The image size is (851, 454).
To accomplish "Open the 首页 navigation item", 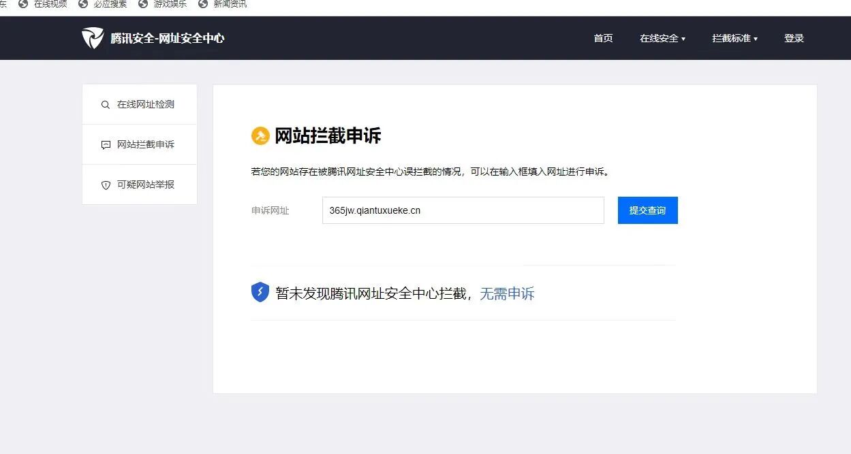I will coord(603,39).
